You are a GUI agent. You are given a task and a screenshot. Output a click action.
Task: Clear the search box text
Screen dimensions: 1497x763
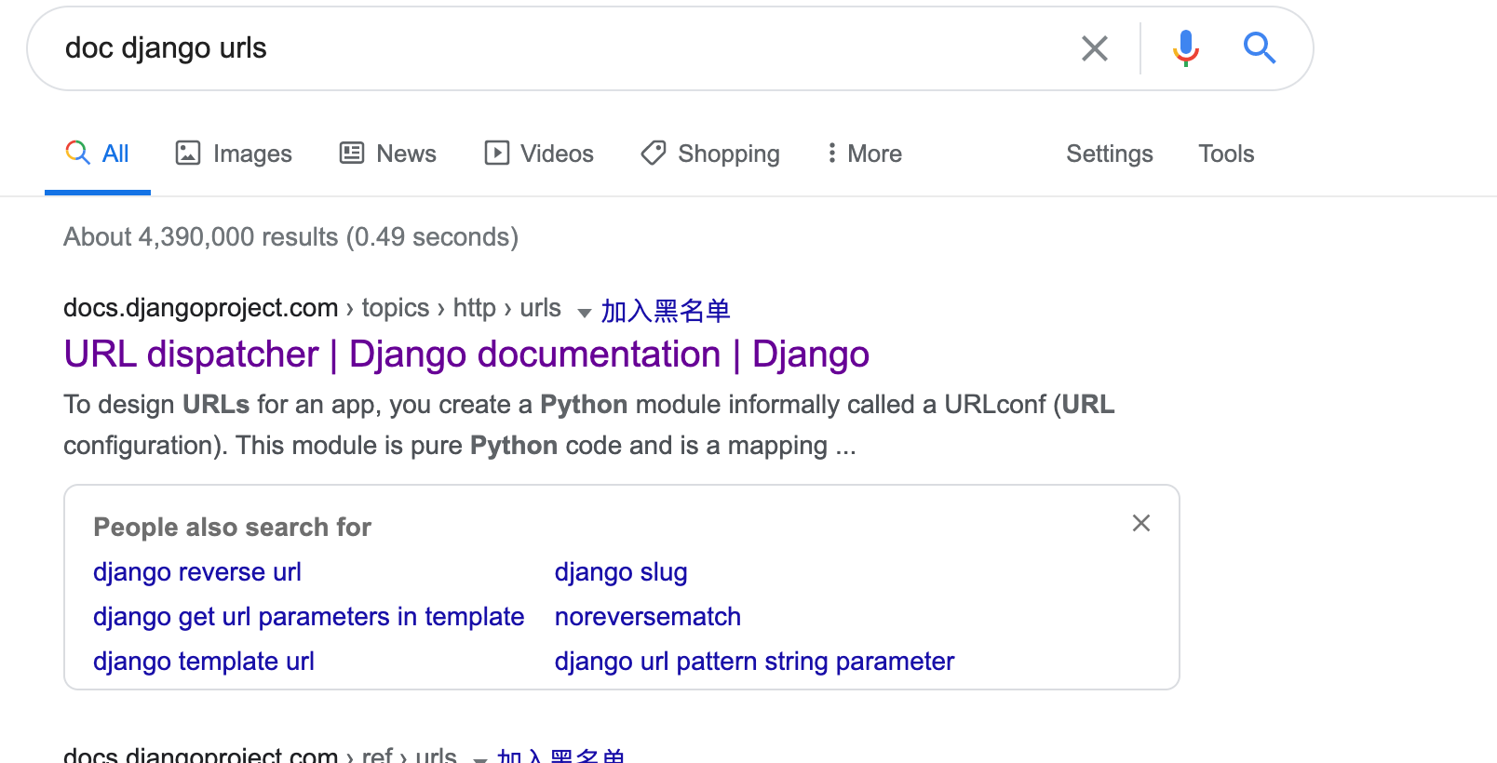click(1095, 48)
